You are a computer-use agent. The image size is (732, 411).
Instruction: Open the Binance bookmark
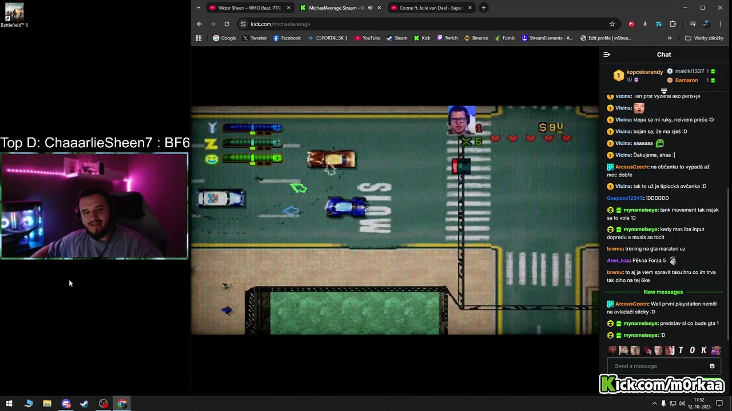click(x=476, y=38)
